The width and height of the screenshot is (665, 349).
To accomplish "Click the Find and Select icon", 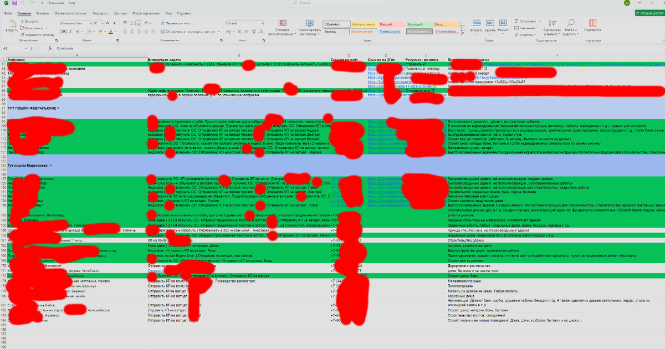I will (x=572, y=22).
